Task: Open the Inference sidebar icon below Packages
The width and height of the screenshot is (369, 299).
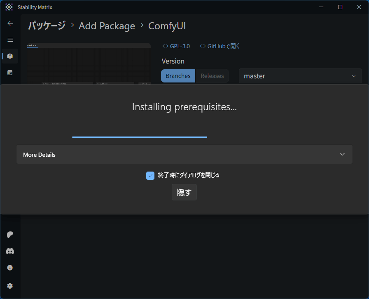Action: coord(10,73)
